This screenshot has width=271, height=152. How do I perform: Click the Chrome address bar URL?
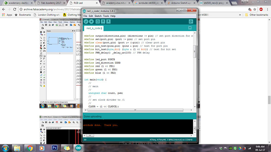[52, 9]
